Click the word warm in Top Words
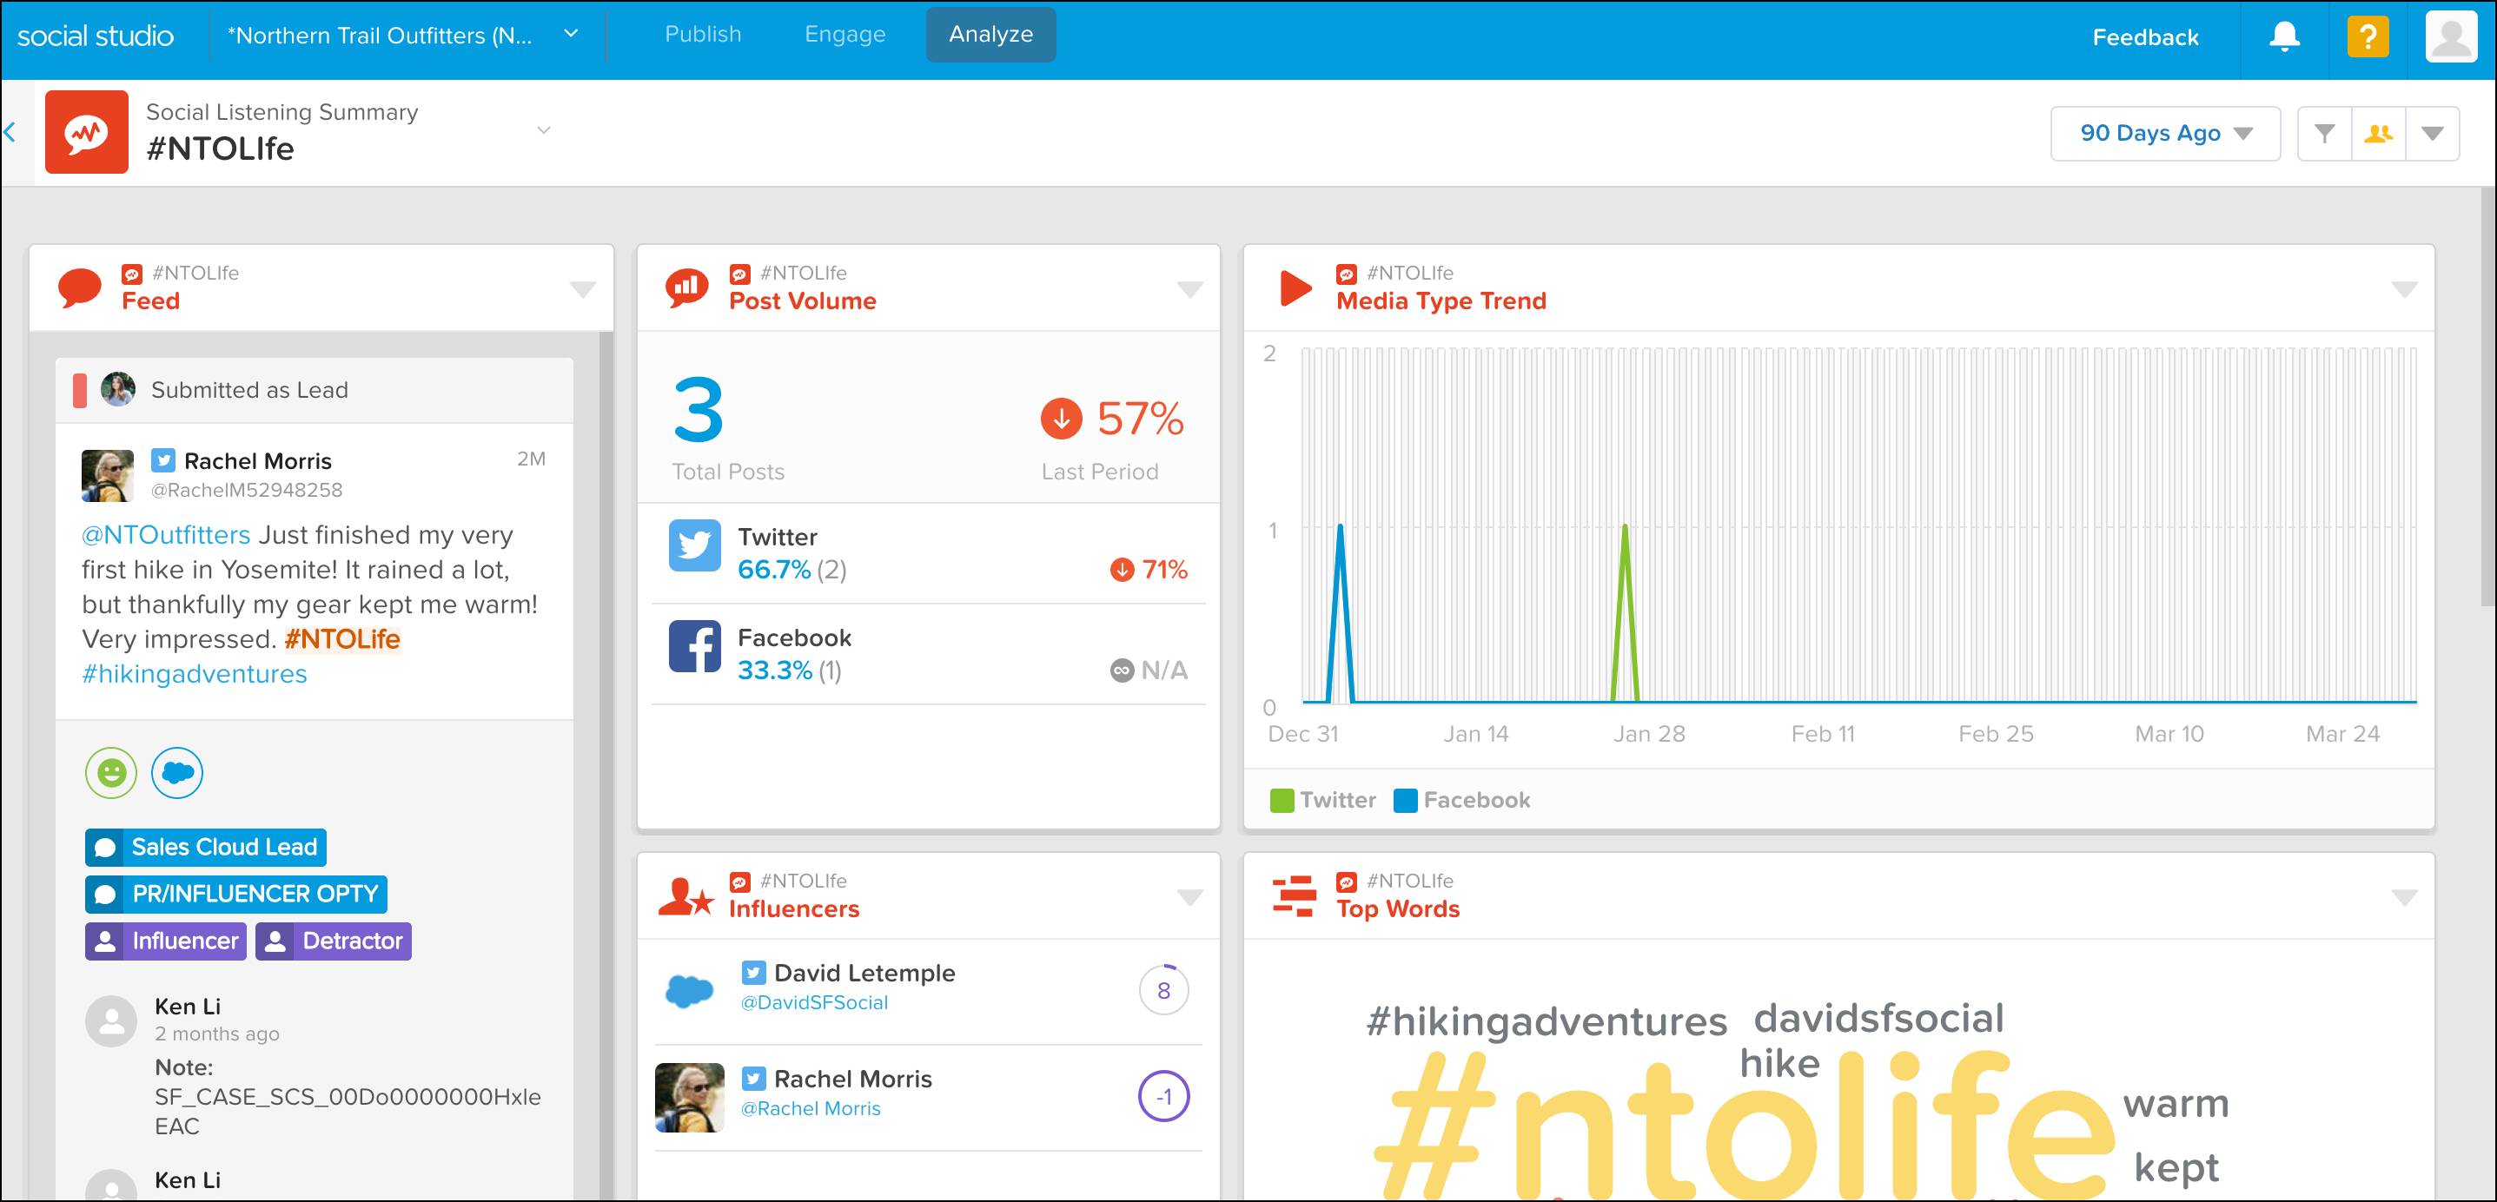The width and height of the screenshot is (2497, 1202). pos(2176,1103)
